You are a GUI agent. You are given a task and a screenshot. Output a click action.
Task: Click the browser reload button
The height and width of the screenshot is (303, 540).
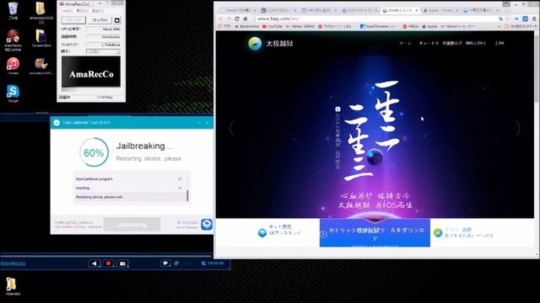point(237,19)
